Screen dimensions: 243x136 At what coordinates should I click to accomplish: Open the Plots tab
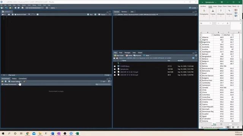coord(121,53)
